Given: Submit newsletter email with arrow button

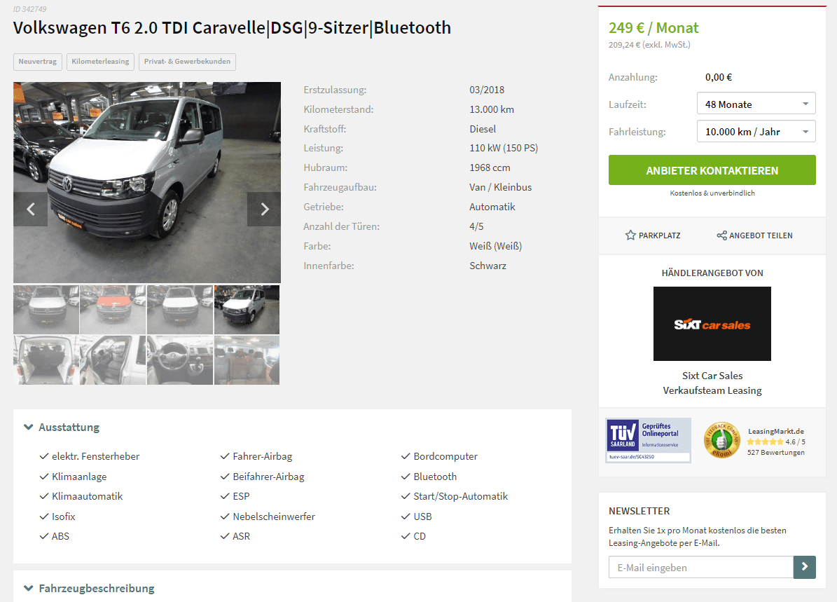Looking at the screenshot, I should pyautogui.click(x=805, y=567).
